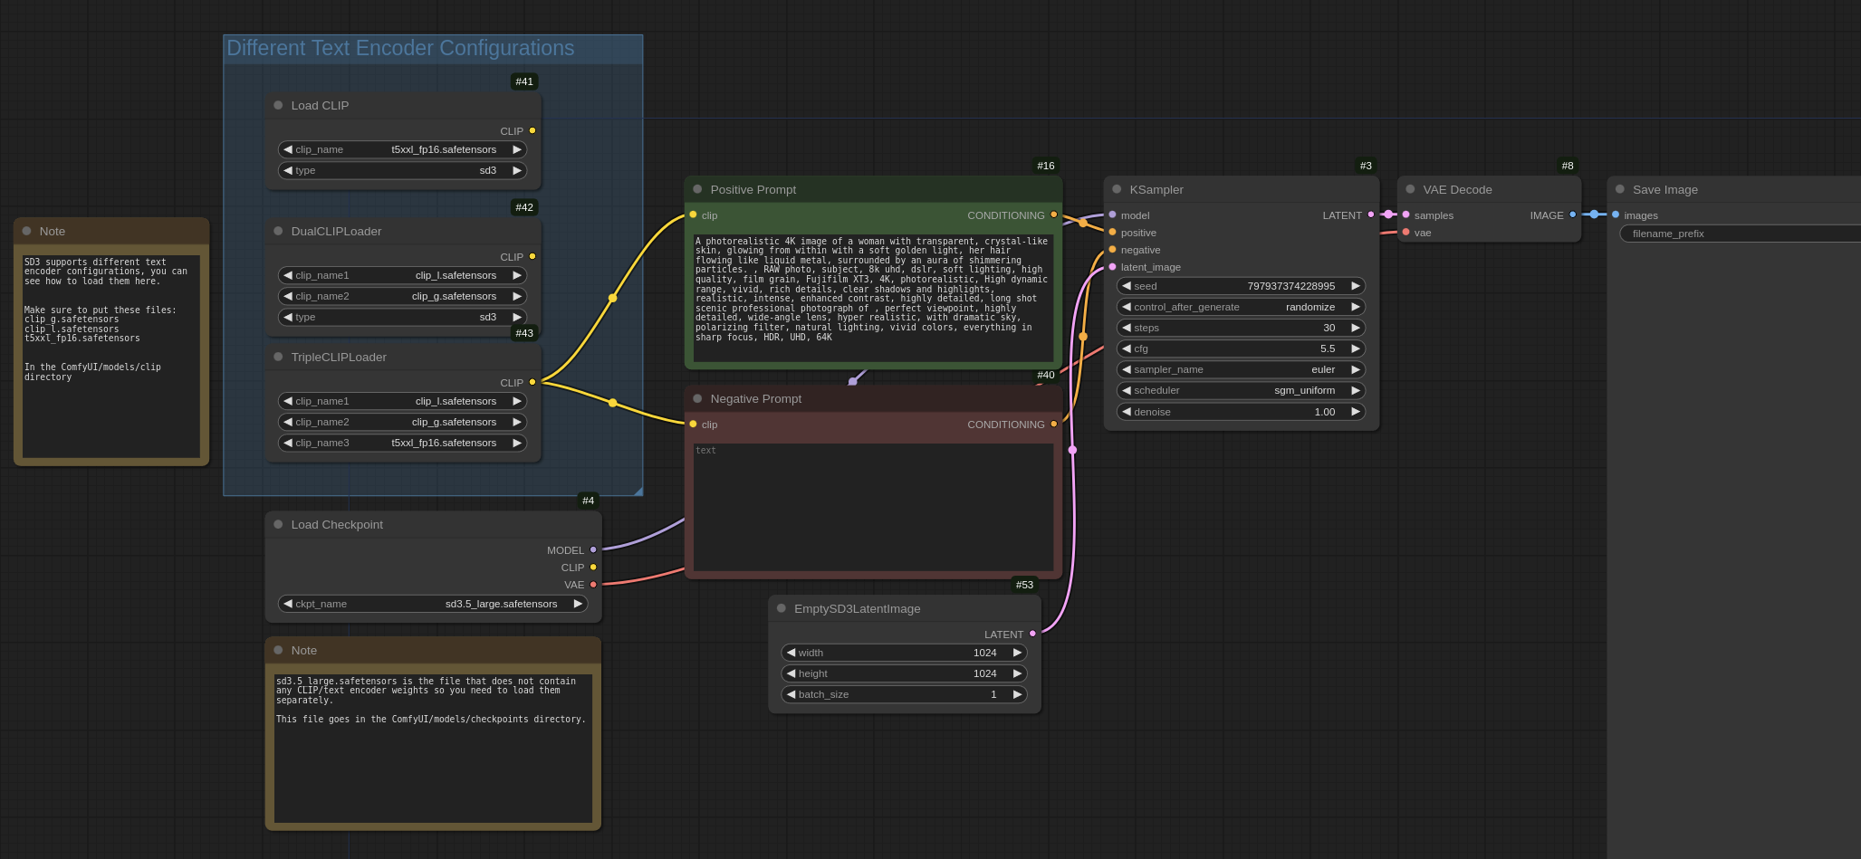This screenshot has height=859, width=1861.
Task: Click the EmptySD3LatentImage LATENT output socket
Action: (x=1032, y=634)
